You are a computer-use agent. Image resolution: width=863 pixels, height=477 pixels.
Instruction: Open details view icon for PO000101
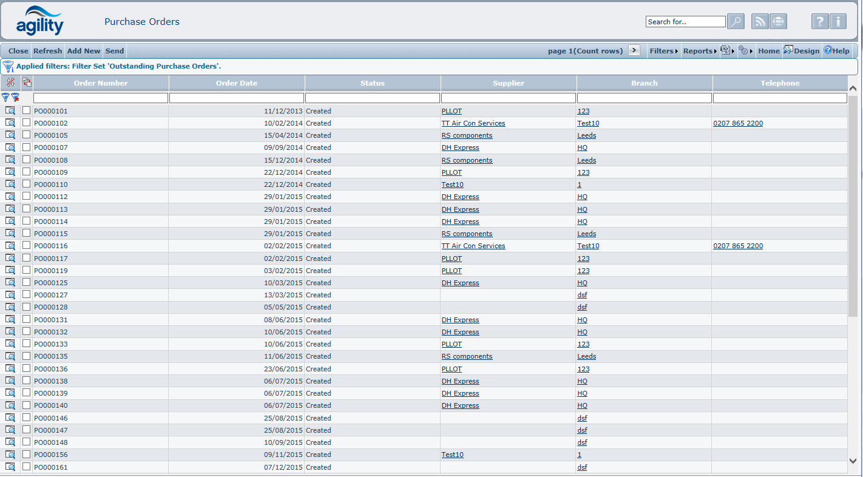tap(10, 111)
